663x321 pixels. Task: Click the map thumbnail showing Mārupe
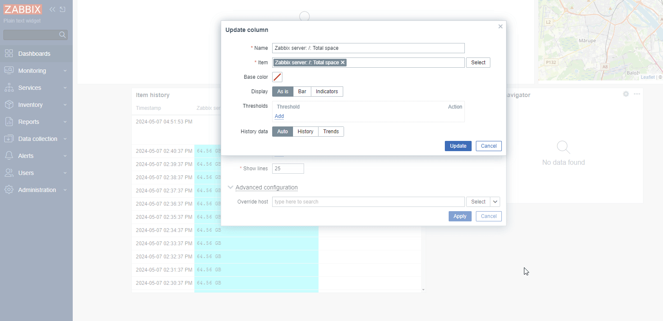[x=600, y=40]
